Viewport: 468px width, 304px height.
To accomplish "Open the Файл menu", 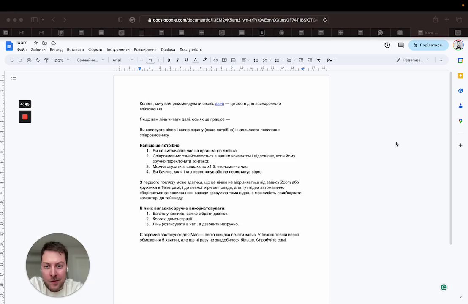I will coord(22,49).
